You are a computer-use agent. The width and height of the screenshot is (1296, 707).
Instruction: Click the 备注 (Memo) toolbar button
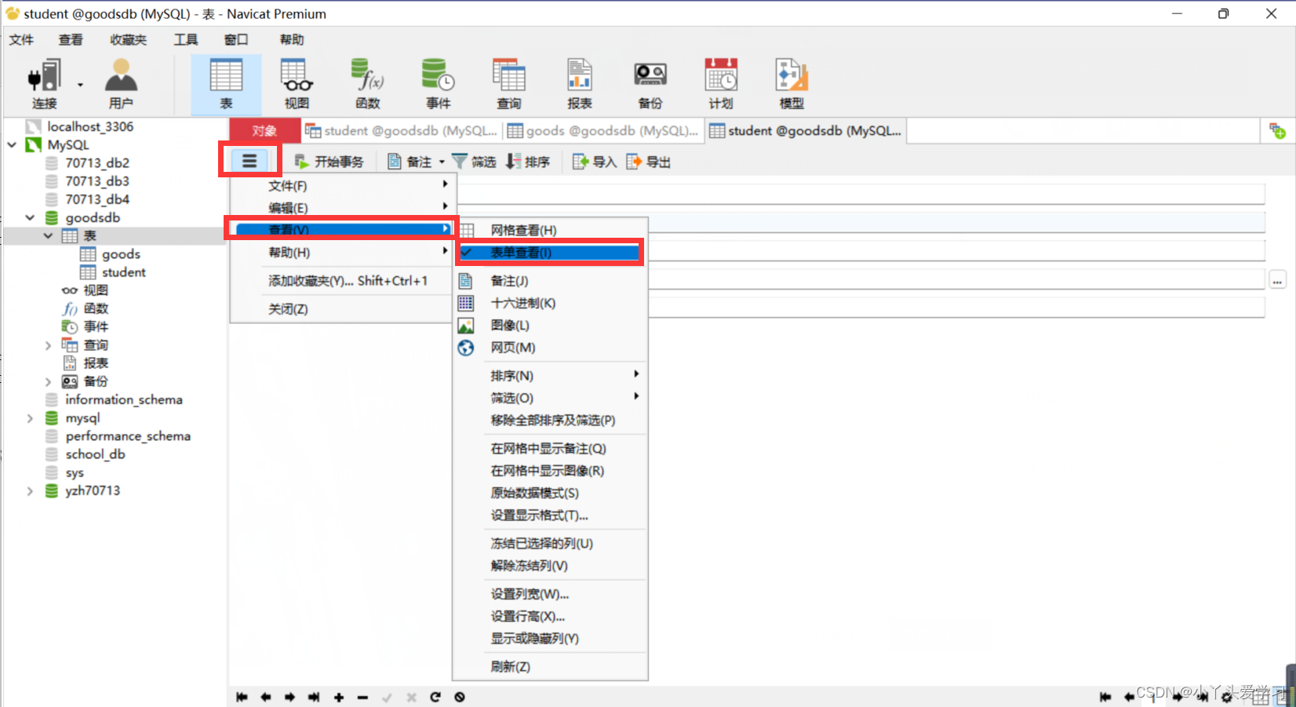[x=410, y=162]
